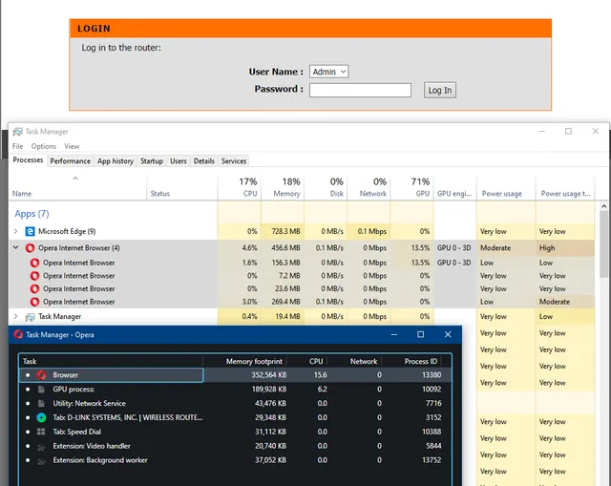Screen dimensions: 611x486
Task: Select the Browser task row in Opera
Action: (236, 375)
